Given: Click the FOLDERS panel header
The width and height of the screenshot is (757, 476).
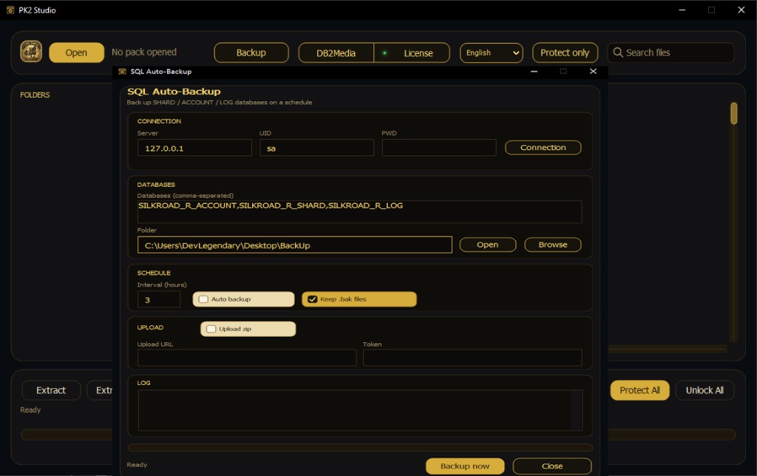Looking at the screenshot, I should pyautogui.click(x=35, y=95).
